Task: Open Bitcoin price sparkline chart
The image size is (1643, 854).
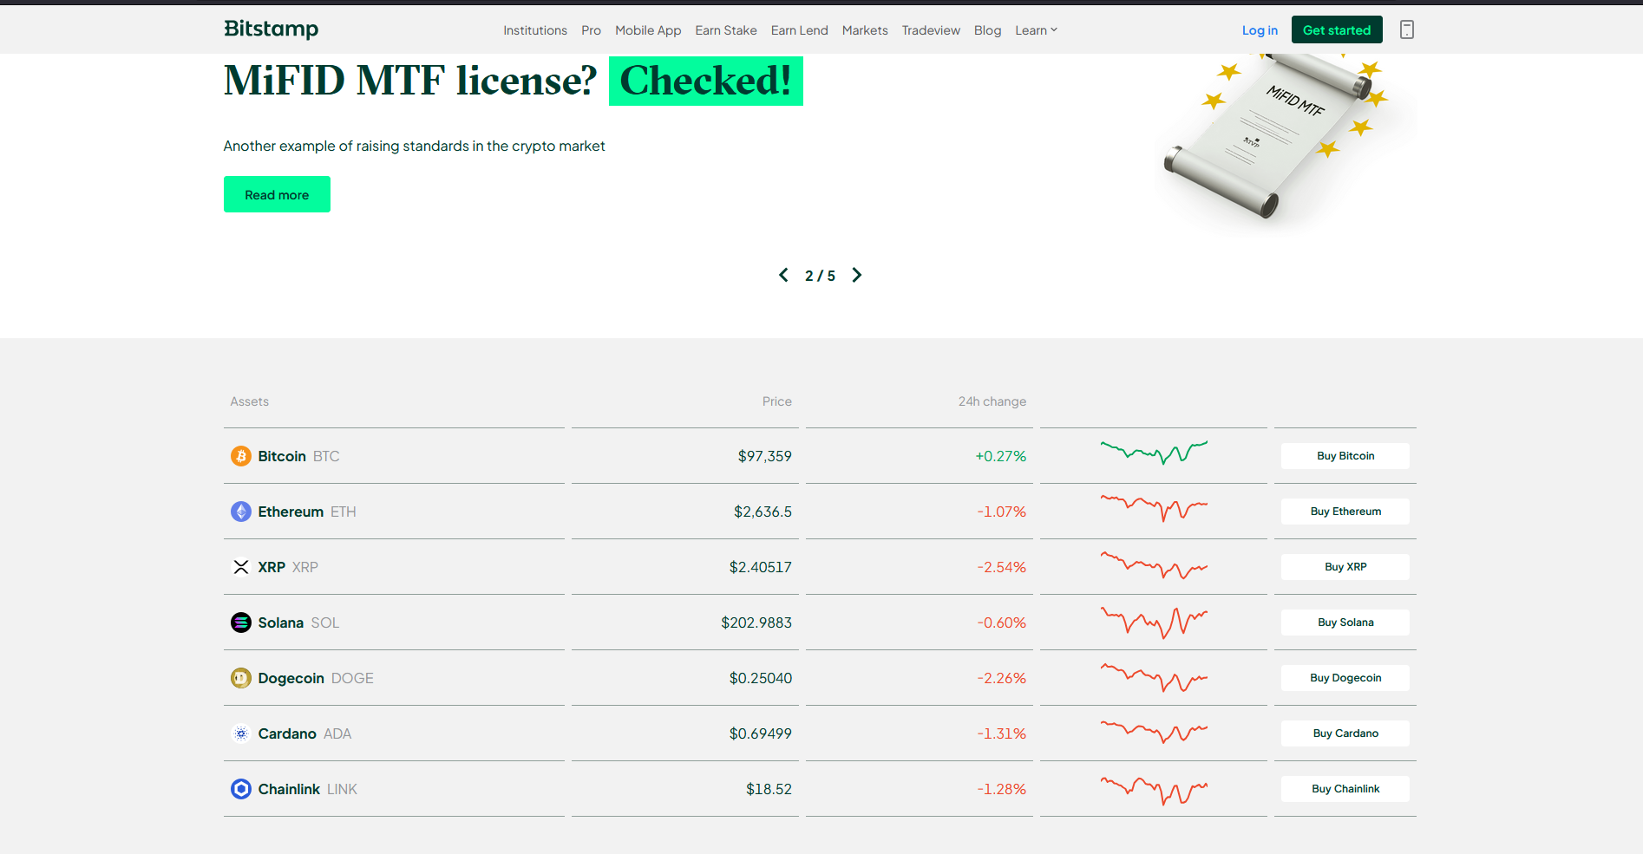Action: point(1154,453)
